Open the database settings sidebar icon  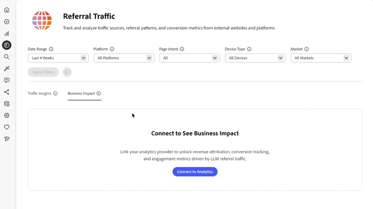pos(6,104)
